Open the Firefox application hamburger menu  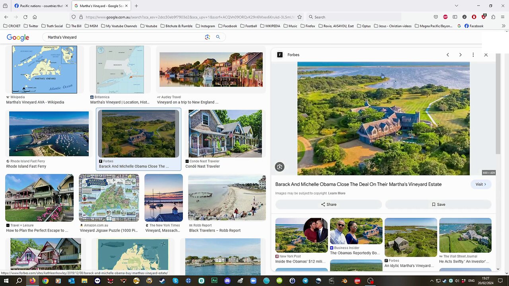pyautogui.click(x=503, y=17)
